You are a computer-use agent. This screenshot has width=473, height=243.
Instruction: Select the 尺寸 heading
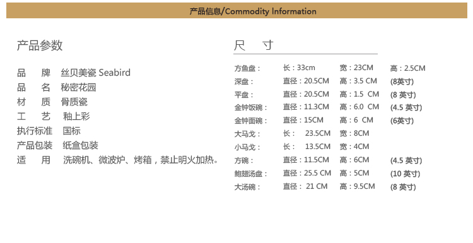[x=254, y=45]
